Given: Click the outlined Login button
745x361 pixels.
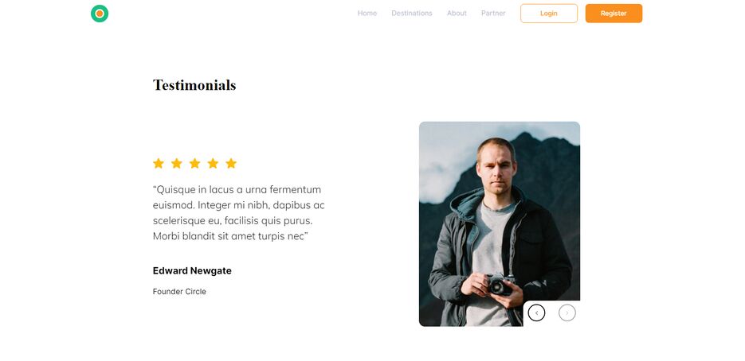Looking at the screenshot, I should [x=549, y=14].
